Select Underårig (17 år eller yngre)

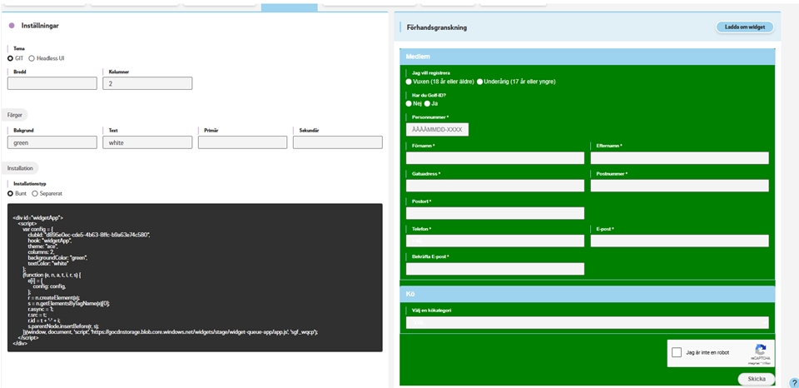coord(479,82)
